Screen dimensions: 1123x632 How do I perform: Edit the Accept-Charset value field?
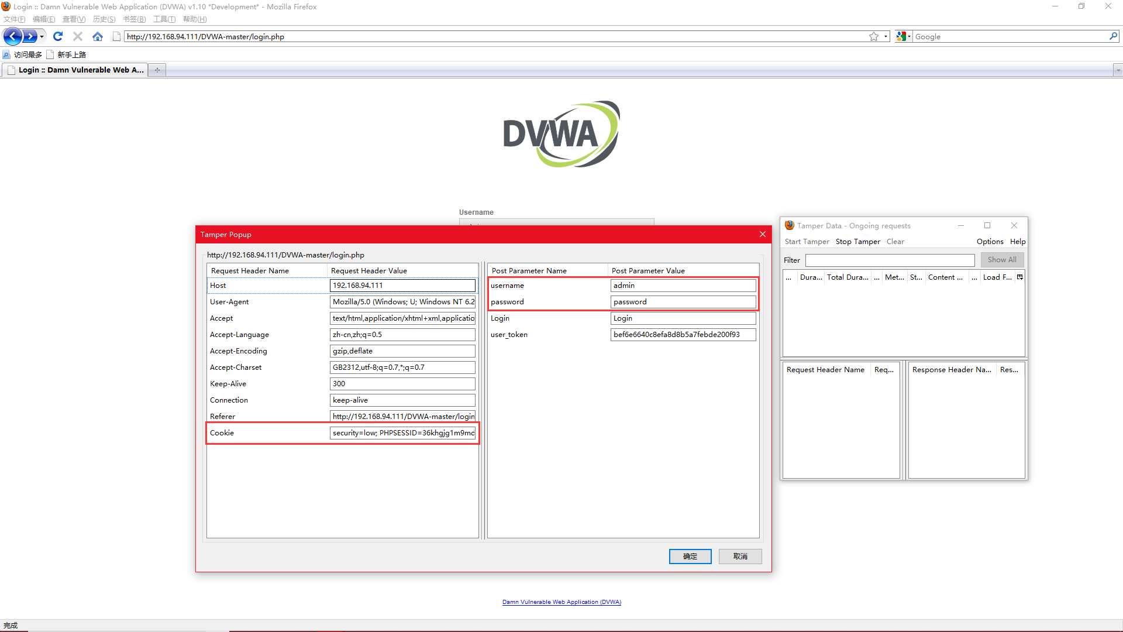(402, 367)
